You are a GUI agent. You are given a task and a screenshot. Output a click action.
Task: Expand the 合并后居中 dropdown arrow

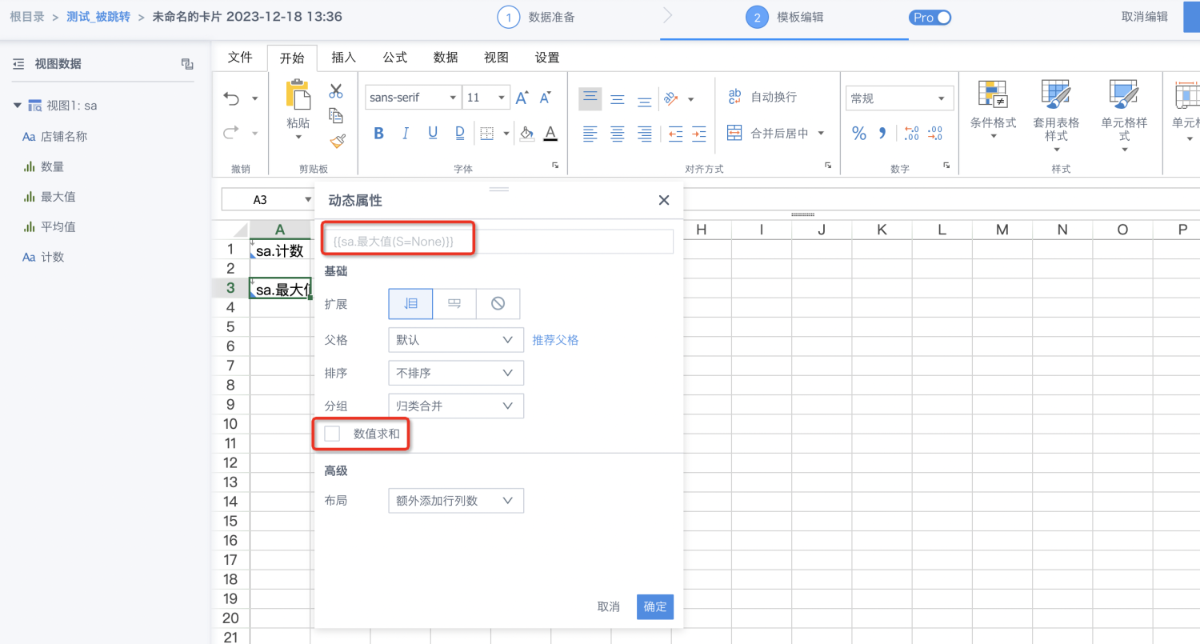coord(821,134)
